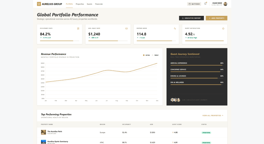The height and width of the screenshot is (144, 264).
Task: Click 'Aurelius Kyoto Sanctuary' property name
Action: coord(58,141)
